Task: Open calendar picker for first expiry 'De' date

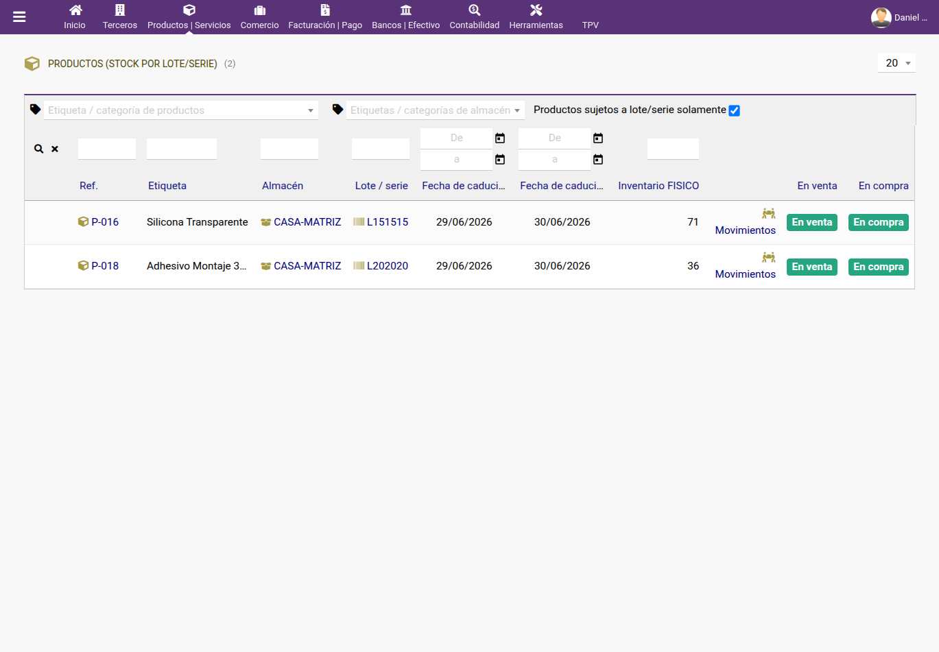Action: tap(500, 138)
